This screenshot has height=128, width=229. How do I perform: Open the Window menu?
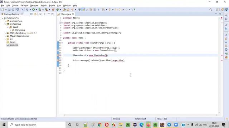click(67, 6)
